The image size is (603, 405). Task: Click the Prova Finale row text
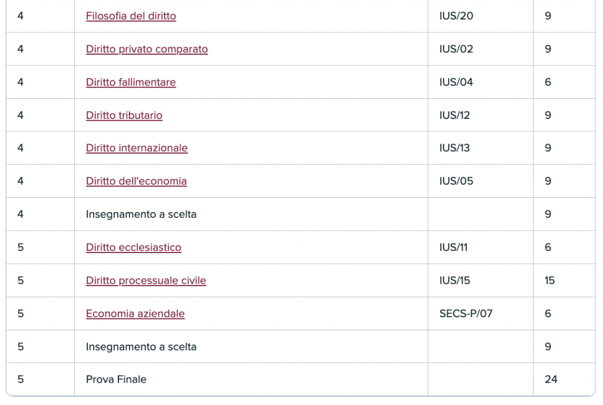[x=116, y=380]
